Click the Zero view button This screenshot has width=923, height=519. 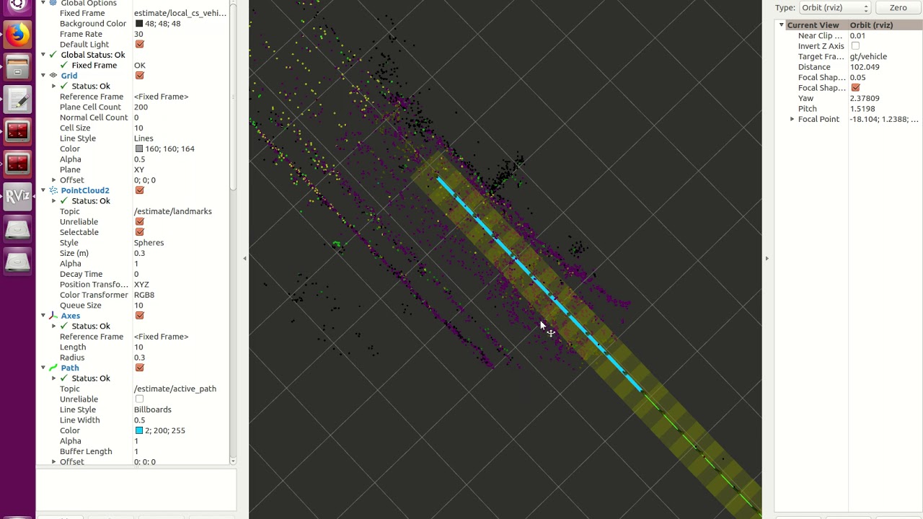pos(898,8)
